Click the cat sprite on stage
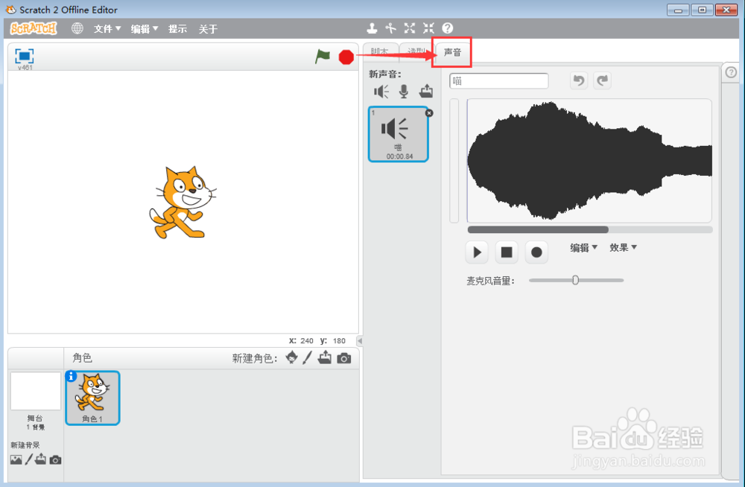 point(183,202)
